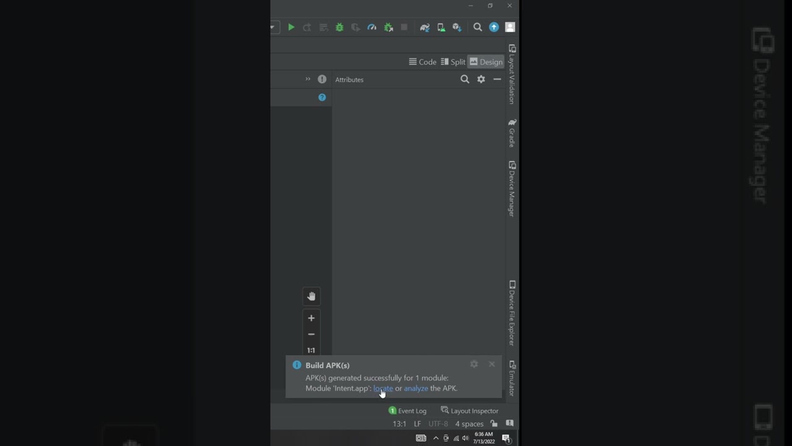Open the LF line separator dropdown
The width and height of the screenshot is (792, 446).
pos(417,424)
